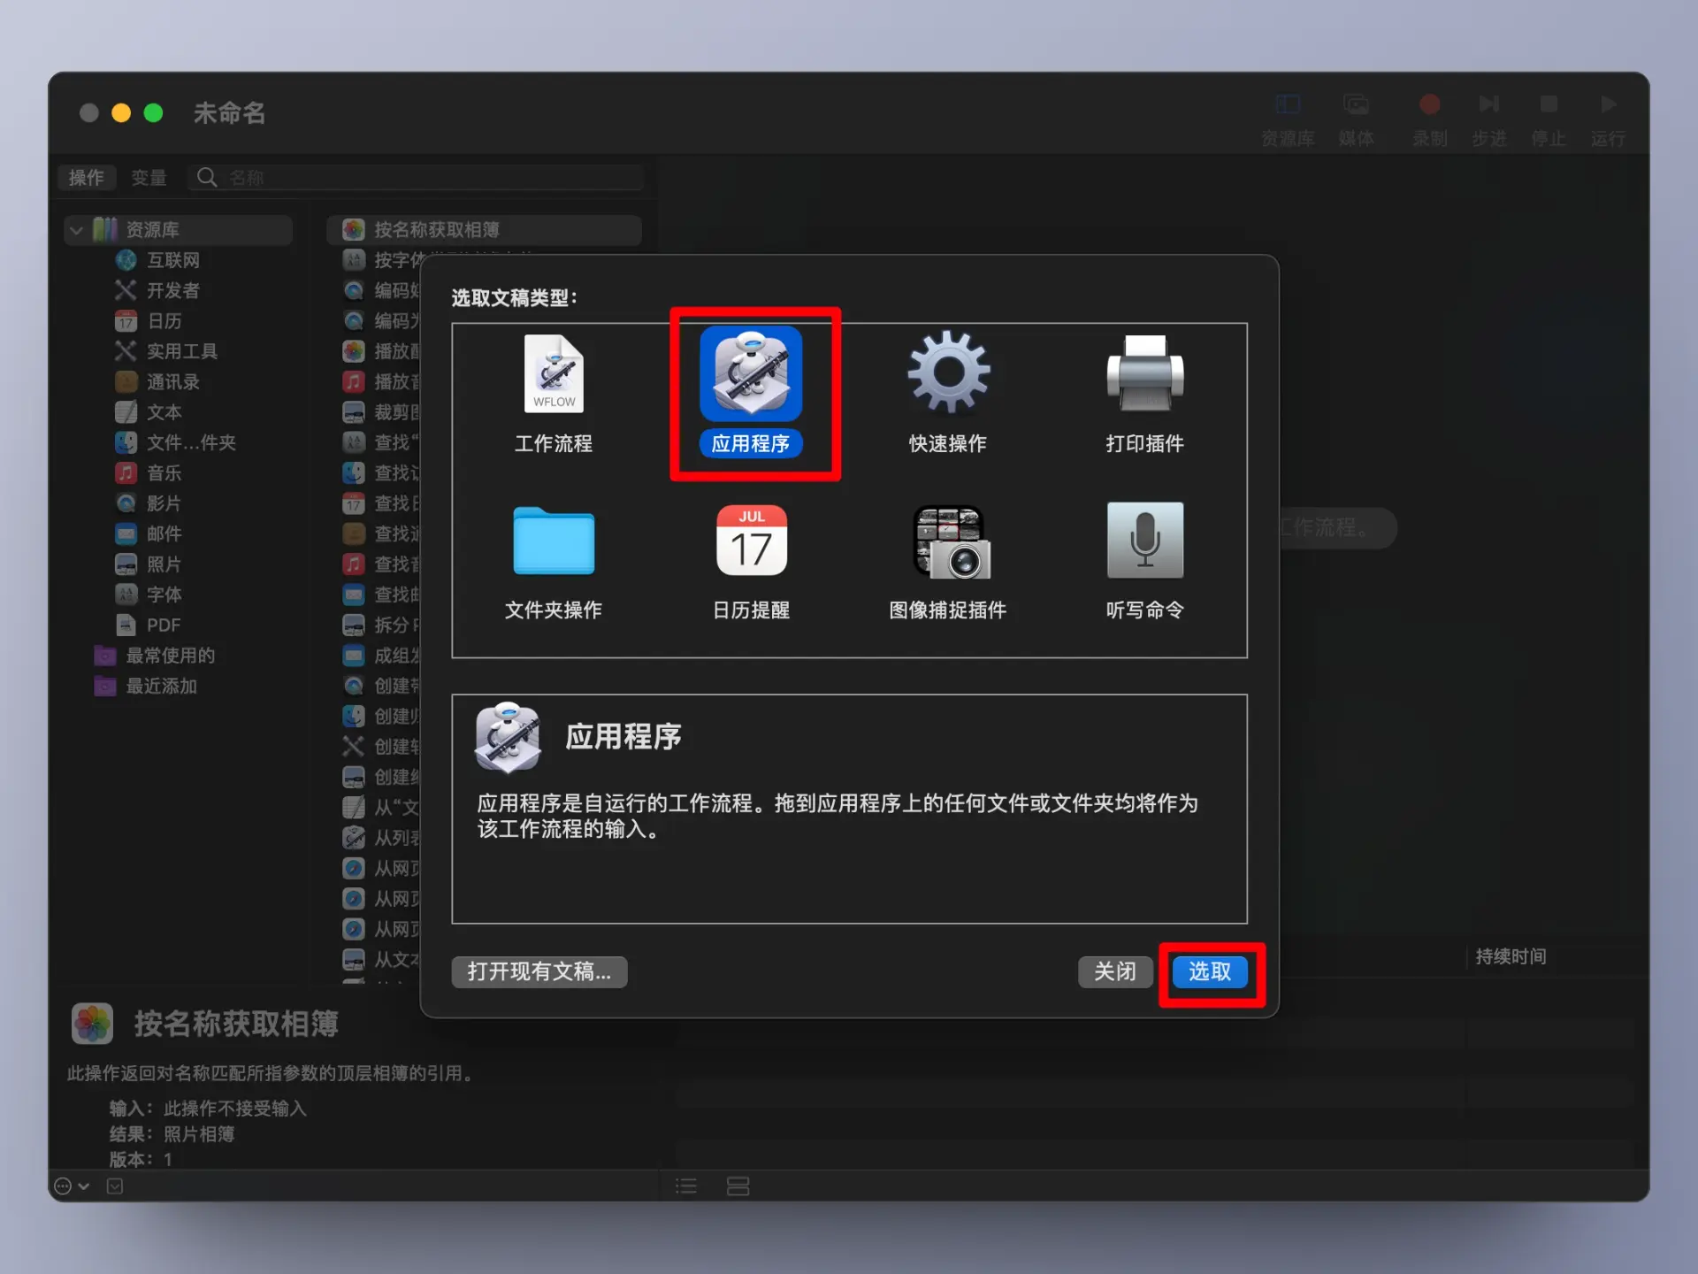The image size is (1698, 1274).
Task: Select the 听写命令 microphone icon
Action: coord(1144,541)
